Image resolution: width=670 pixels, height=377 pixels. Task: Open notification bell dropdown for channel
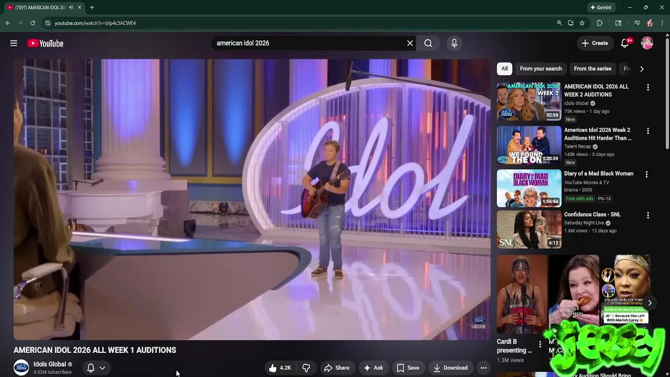pyautogui.click(x=96, y=368)
